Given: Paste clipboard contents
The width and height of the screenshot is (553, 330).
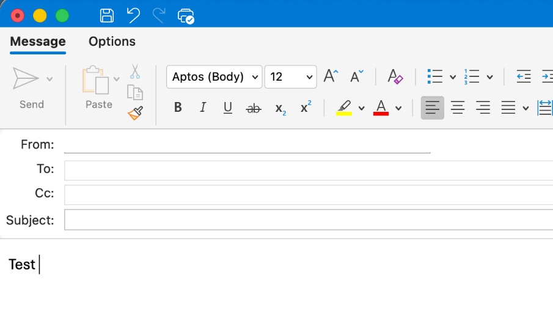Looking at the screenshot, I should [96, 80].
